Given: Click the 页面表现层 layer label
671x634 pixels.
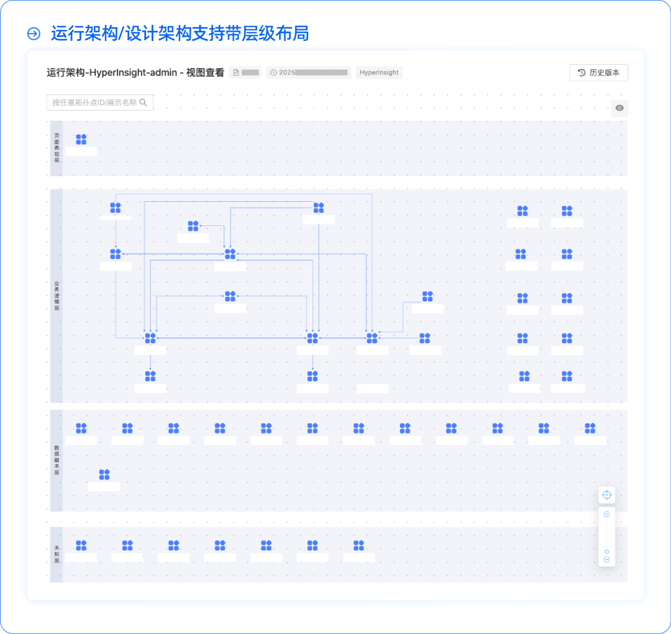Looking at the screenshot, I should click(57, 148).
